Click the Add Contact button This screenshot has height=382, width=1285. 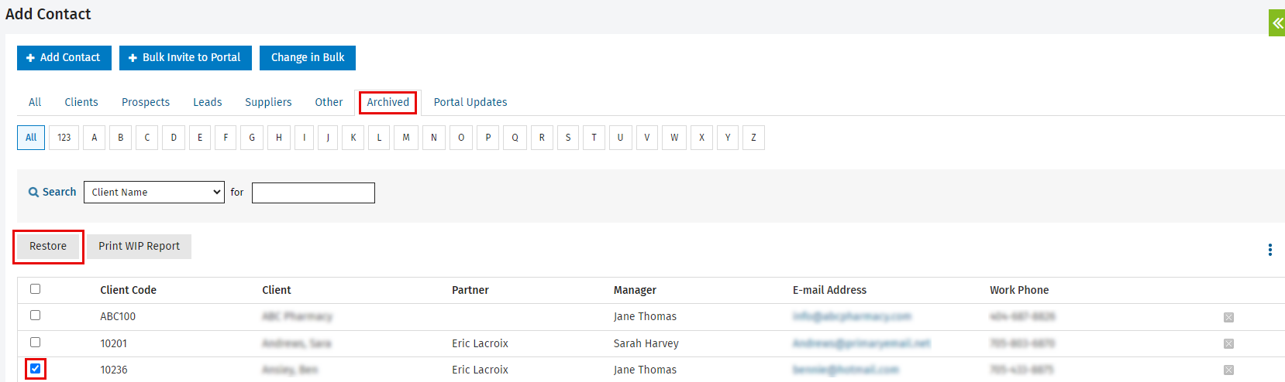coord(64,57)
